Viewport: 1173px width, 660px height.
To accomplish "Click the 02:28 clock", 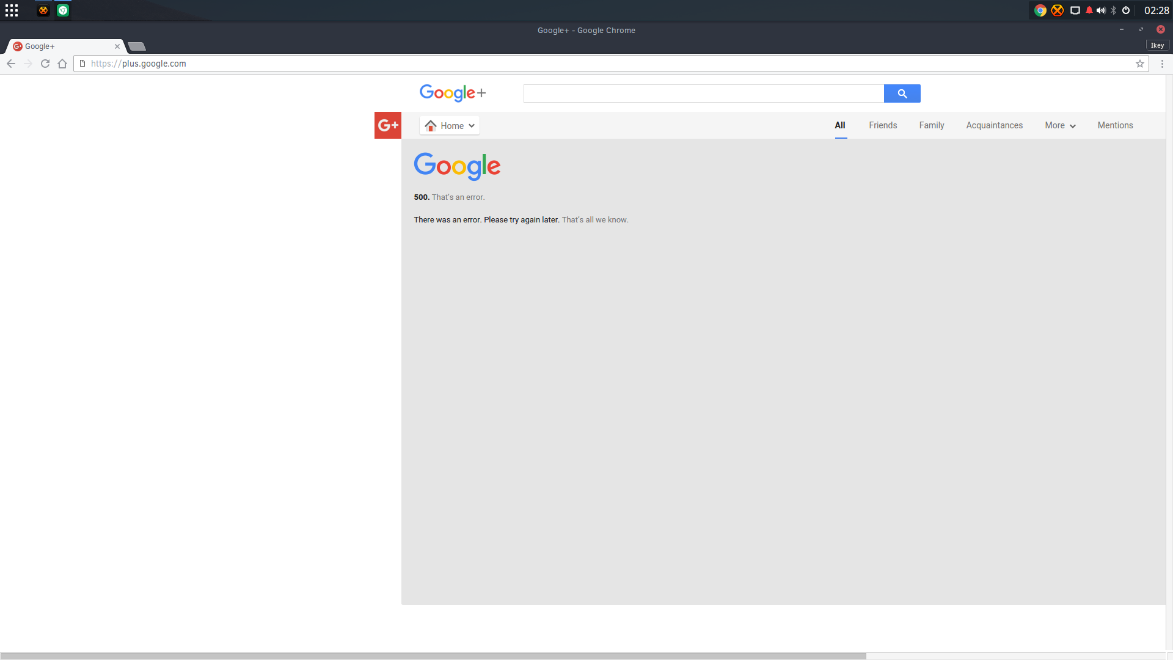I will tap(1157, 10).
